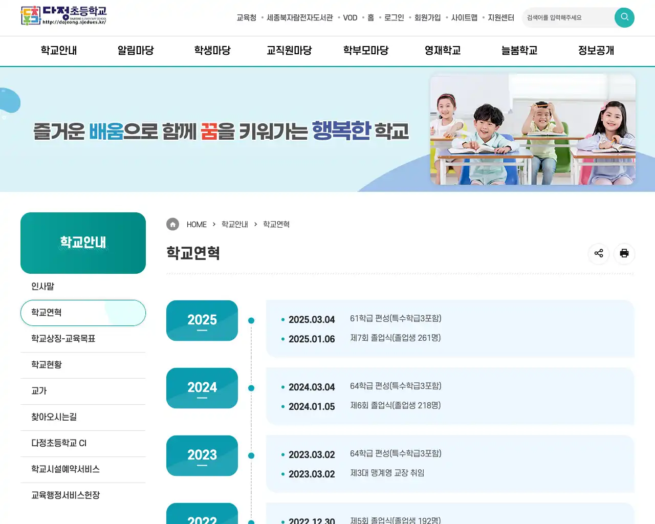The image size is (655, 524).
Task: Open the 교직원마당 main menu
Action: pyautogui.click(x=289, y=51)
